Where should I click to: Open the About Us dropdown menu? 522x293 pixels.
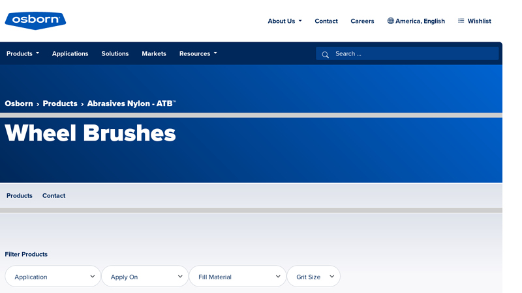pyautogui.click(x=284, y=21)
